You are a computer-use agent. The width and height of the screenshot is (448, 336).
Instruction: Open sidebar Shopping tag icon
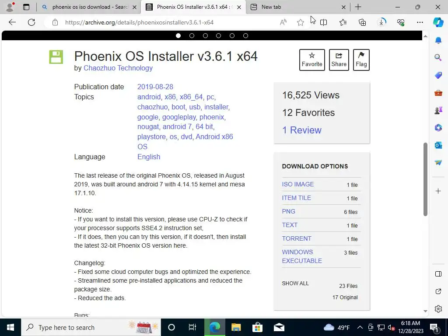(x=438, y=75)
